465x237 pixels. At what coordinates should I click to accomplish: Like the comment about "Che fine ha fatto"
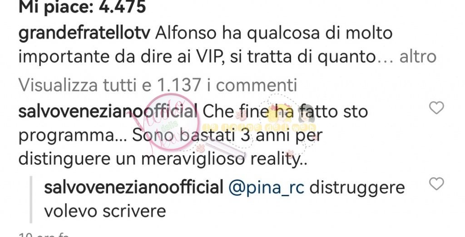point(436,107)
